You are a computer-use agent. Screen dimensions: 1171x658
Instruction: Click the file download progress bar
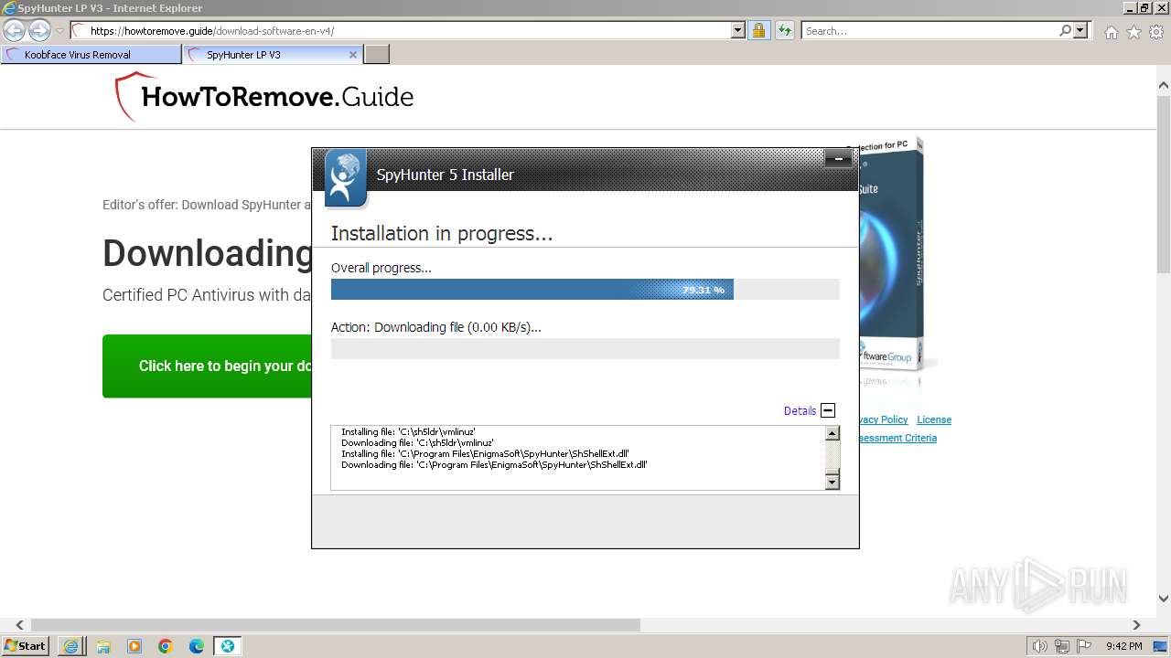coord(585,348)
